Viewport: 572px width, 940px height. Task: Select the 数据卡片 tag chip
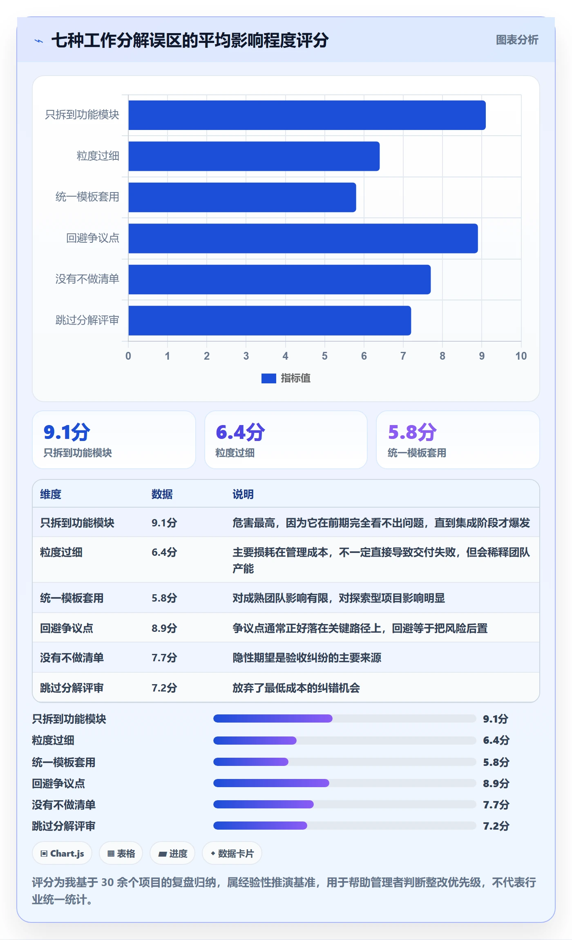pos(232,853)
